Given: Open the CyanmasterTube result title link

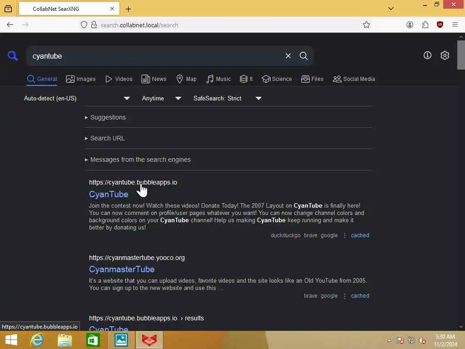Looking at the screenshot, I should 122,269.
